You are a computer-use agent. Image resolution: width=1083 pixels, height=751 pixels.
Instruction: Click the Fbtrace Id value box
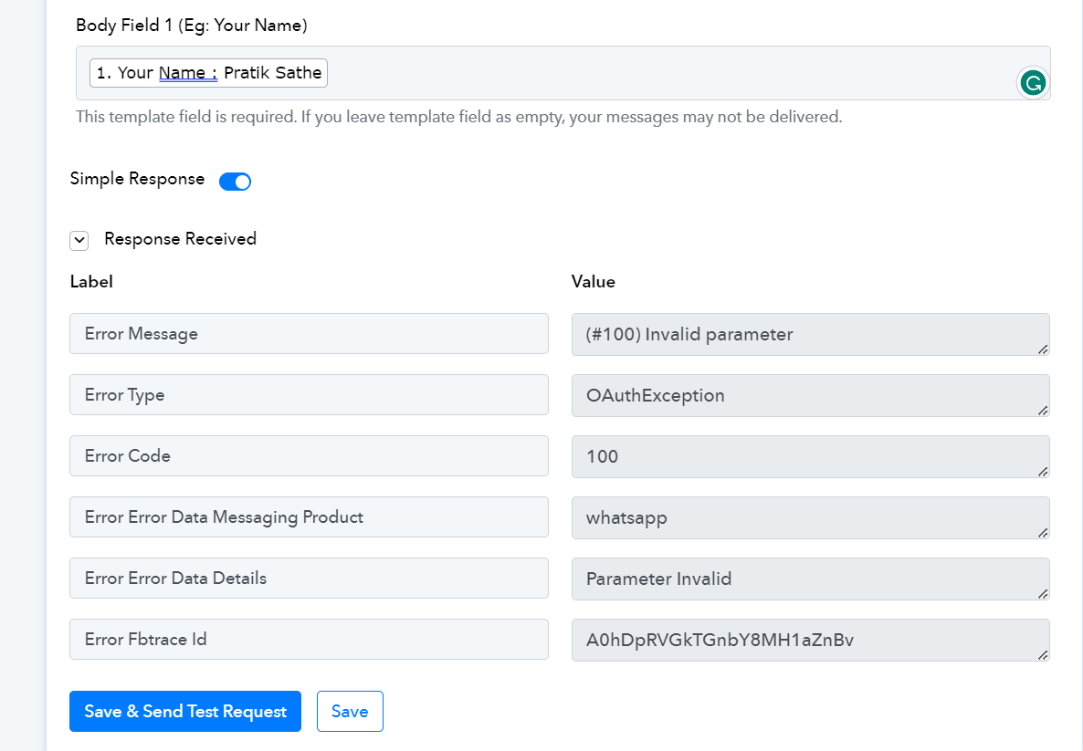810,640
